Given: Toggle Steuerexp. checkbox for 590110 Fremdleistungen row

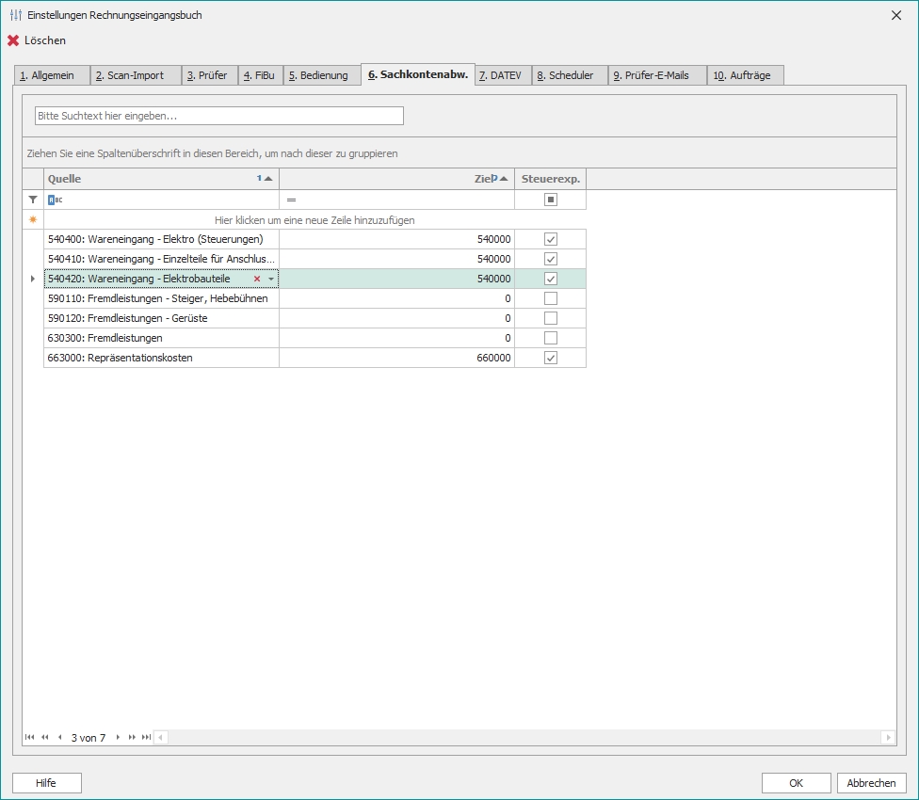Looking at the screenshot, I should (551, 298).
